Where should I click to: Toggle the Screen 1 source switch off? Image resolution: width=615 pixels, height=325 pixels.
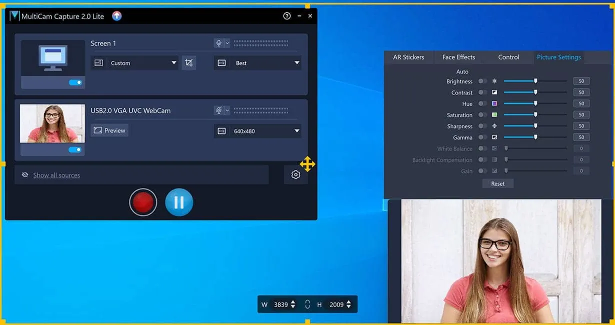pyautogui.click(x=75, y=82)
